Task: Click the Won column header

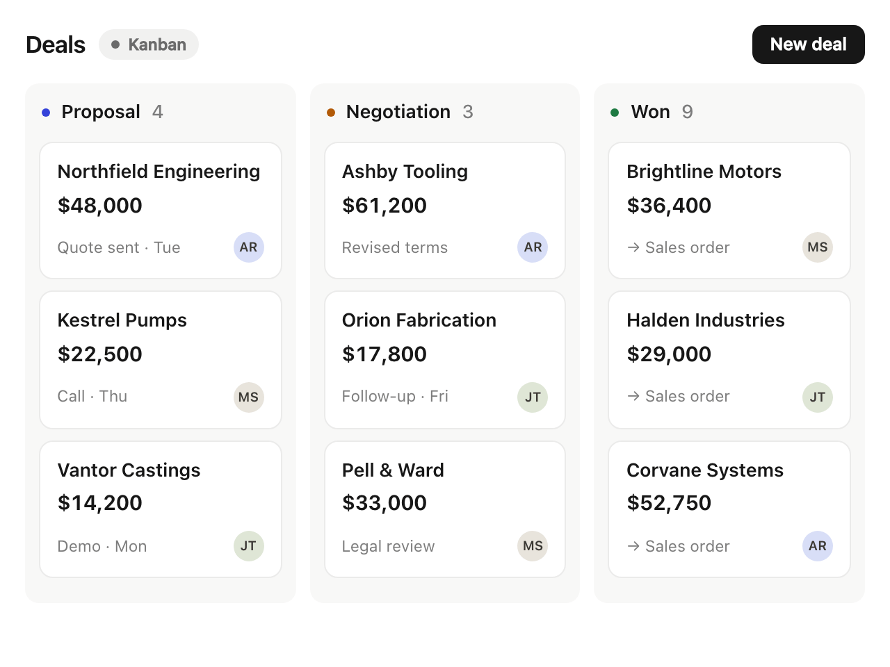Action: [x=652, y=112]
